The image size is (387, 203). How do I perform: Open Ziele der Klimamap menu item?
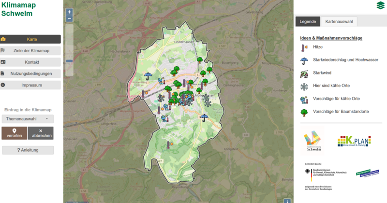pyautogui.click(x=31, y=51)
